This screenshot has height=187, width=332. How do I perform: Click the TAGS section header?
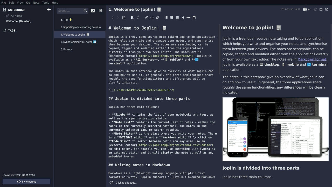[12, 30]
